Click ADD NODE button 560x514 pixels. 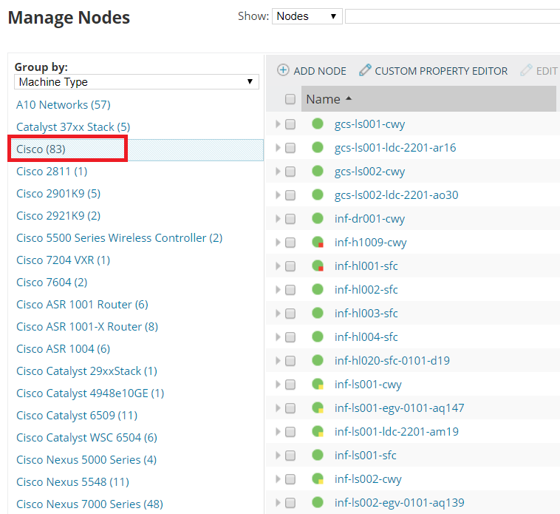tap(312, 70)
